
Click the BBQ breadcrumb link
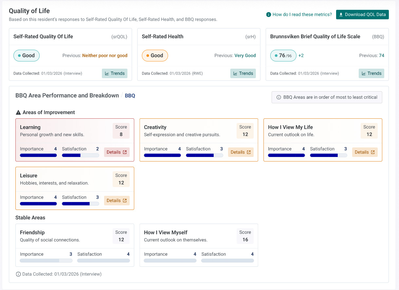130,96
